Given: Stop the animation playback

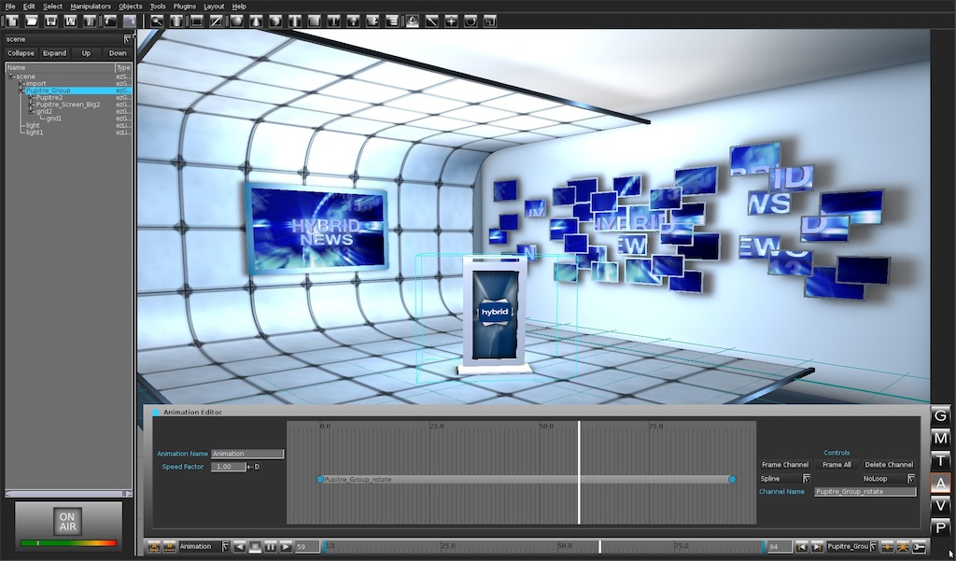Looking at the screenshot, I should (255, 547).
